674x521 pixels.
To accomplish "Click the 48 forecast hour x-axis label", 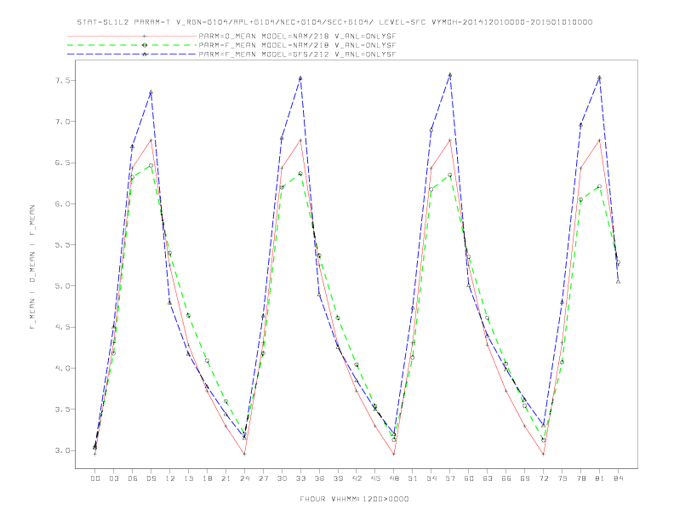I will 394,478.
